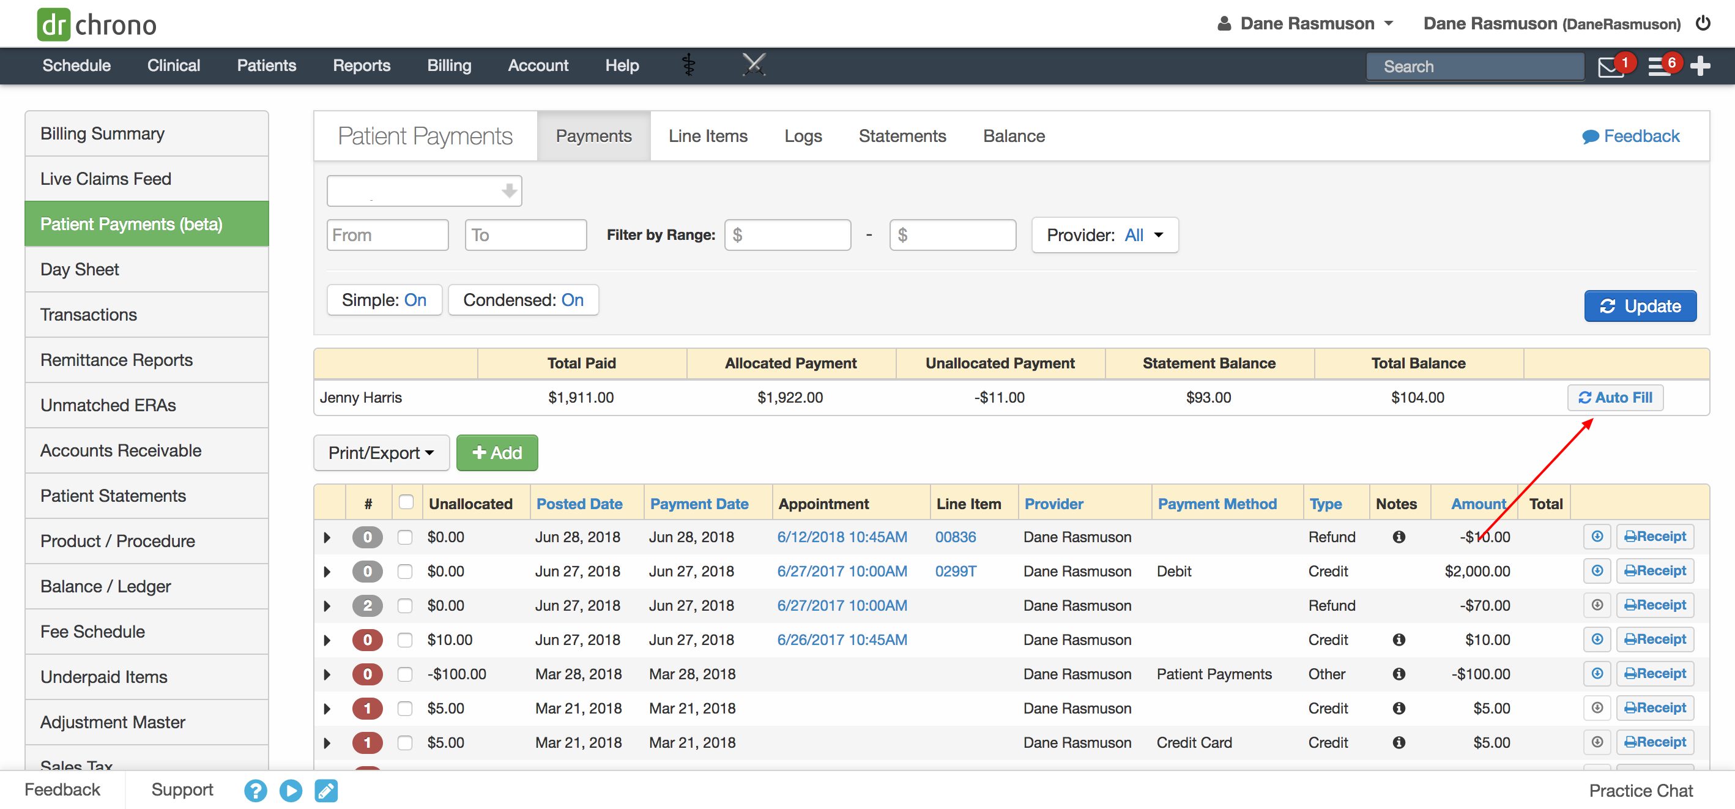
Task: Check the box for the $10.00 unallocated row
Action: (x=404, y=641)
